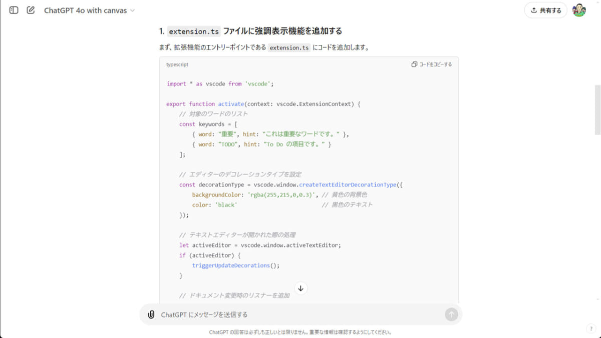Copy code using the コードをコピーする icon
601x338 pixels.
coord(414,64)
